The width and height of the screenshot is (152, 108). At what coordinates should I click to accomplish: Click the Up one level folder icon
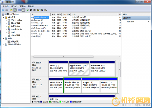click(x=11, y=10)
